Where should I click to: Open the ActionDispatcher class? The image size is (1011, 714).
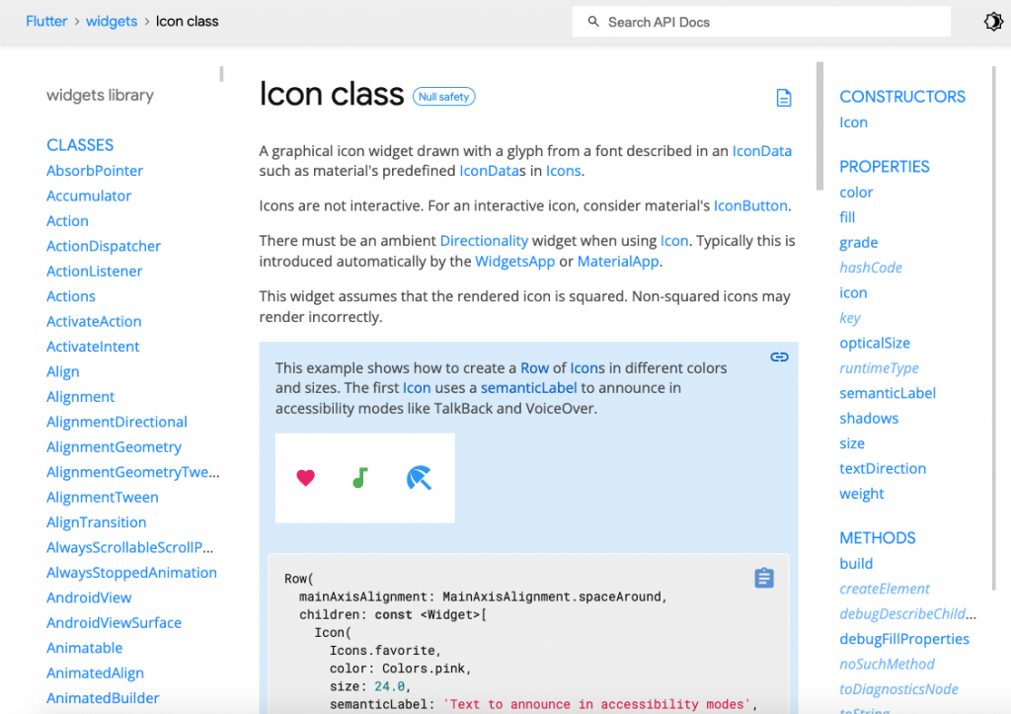[103, 246]
